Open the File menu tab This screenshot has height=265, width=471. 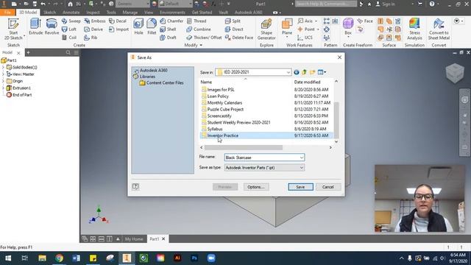click(7, 13)
